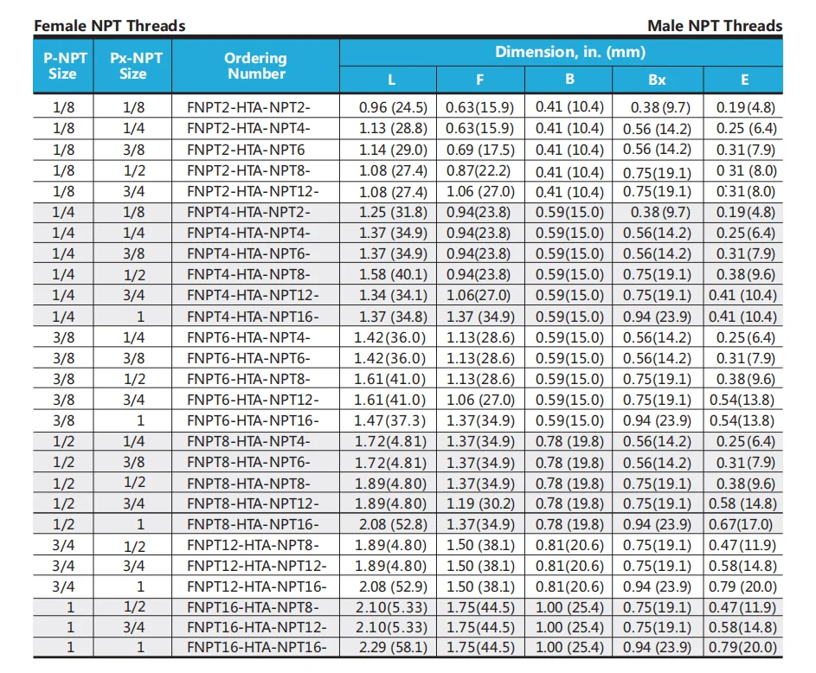816x673 pixels.
Task: Select the "Px-NPT Size" column header
Action: 133,66
